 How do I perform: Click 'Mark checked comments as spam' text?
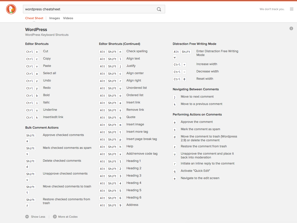[x=67, y=148]
